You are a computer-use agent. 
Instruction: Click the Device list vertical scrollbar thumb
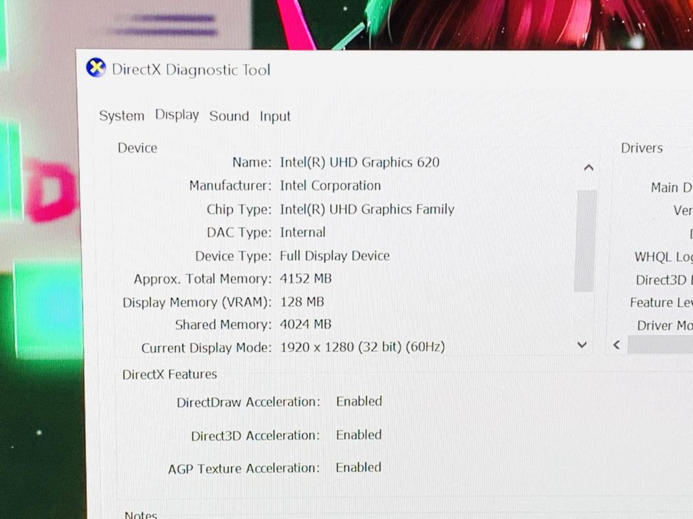(x=585, y=241)
